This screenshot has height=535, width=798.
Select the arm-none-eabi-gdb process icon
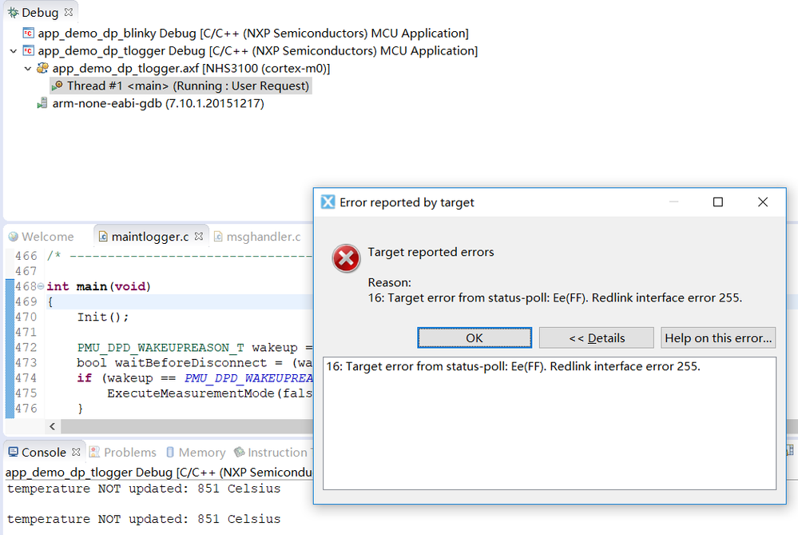tap(41, 102)
